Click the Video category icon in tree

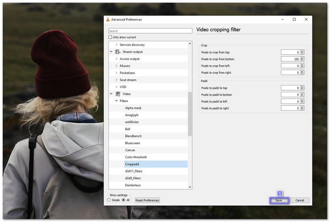click(x=118, y=94)
